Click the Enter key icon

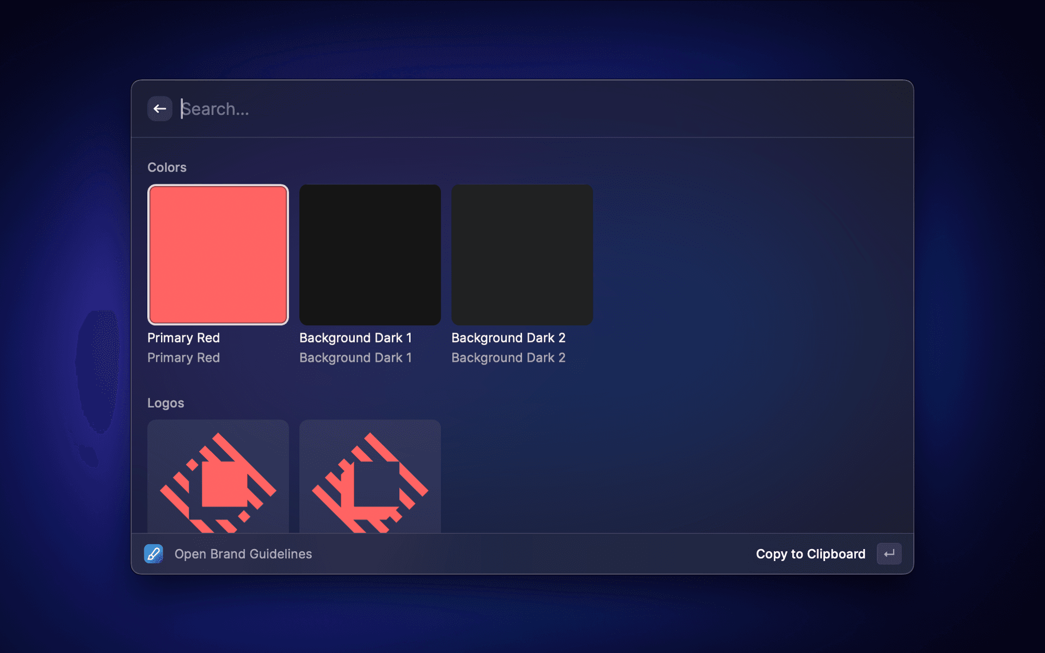(x=889, y=554)
